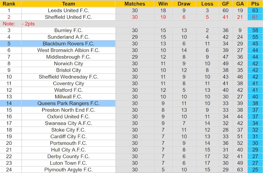Click Leeds United's 63 points cell
This screenshot has width=263, height=173.
(255, 10)
